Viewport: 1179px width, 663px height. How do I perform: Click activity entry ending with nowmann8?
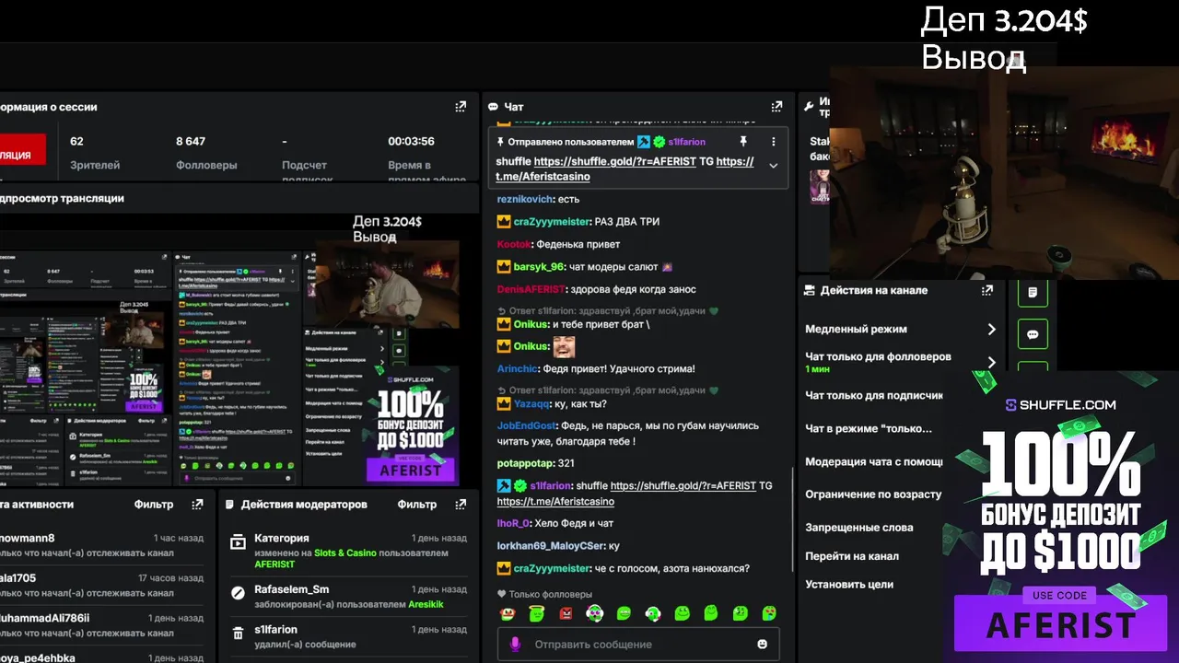point(101,545)
